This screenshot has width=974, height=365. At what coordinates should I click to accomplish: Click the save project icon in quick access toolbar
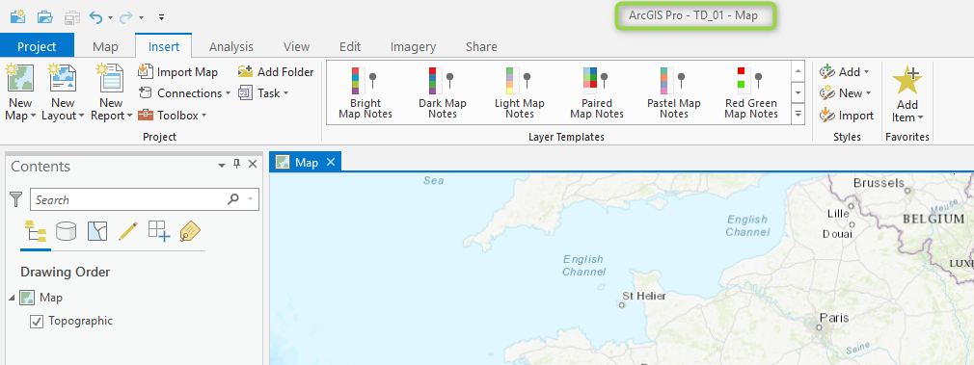pyautogui.click(x=72, y=16)
